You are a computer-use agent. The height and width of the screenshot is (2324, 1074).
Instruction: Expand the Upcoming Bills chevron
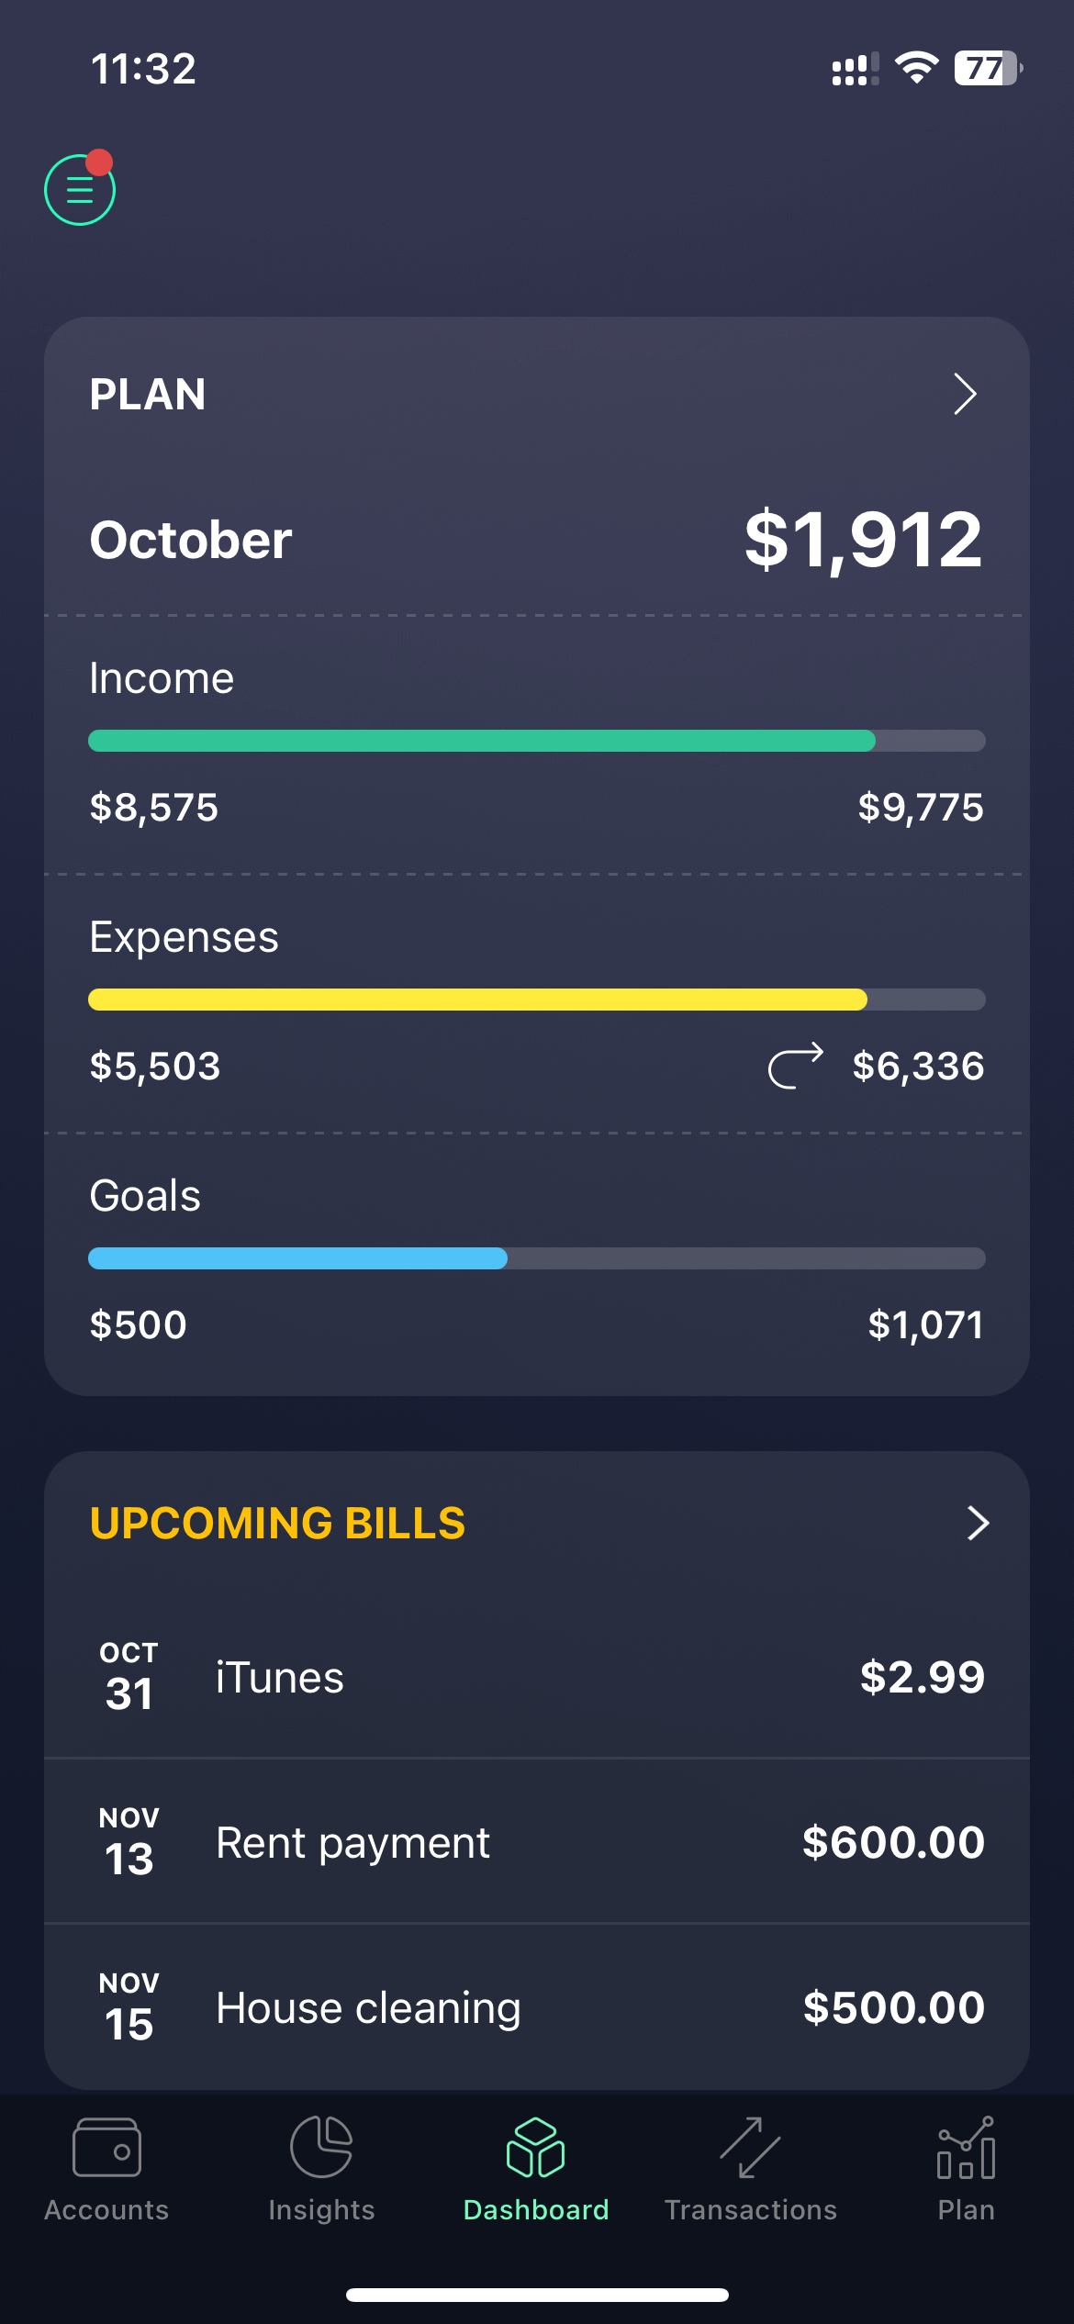[x=978, y=1523]
